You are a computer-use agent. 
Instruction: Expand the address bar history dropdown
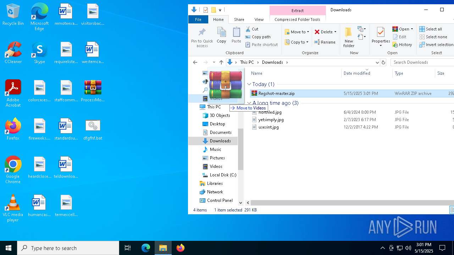[377, 62]
